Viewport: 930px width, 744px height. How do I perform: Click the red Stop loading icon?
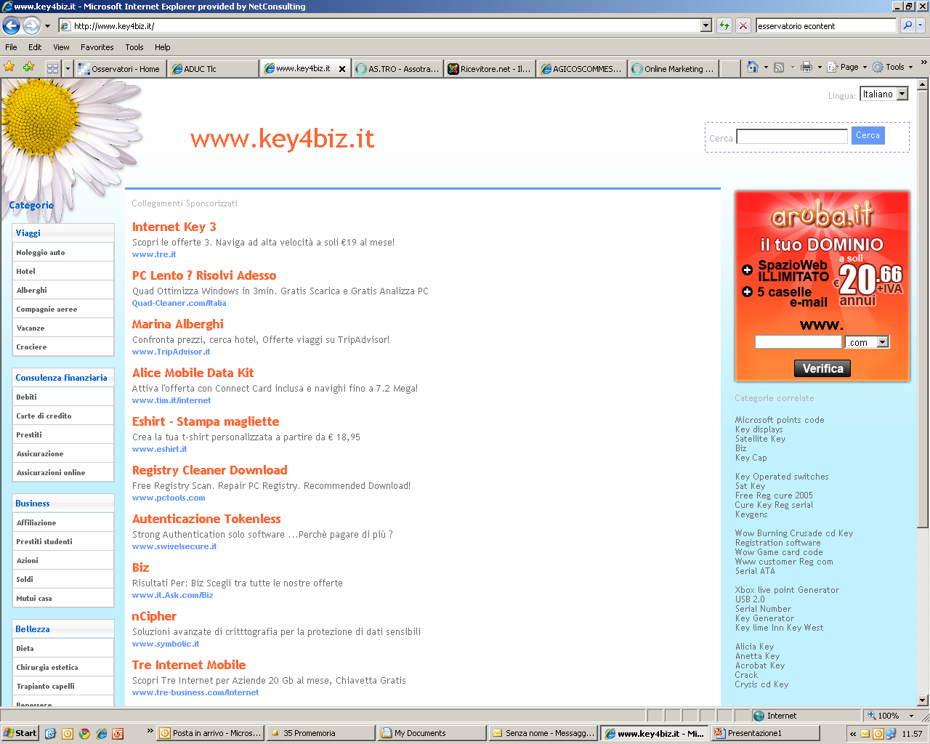click(743, 25)
